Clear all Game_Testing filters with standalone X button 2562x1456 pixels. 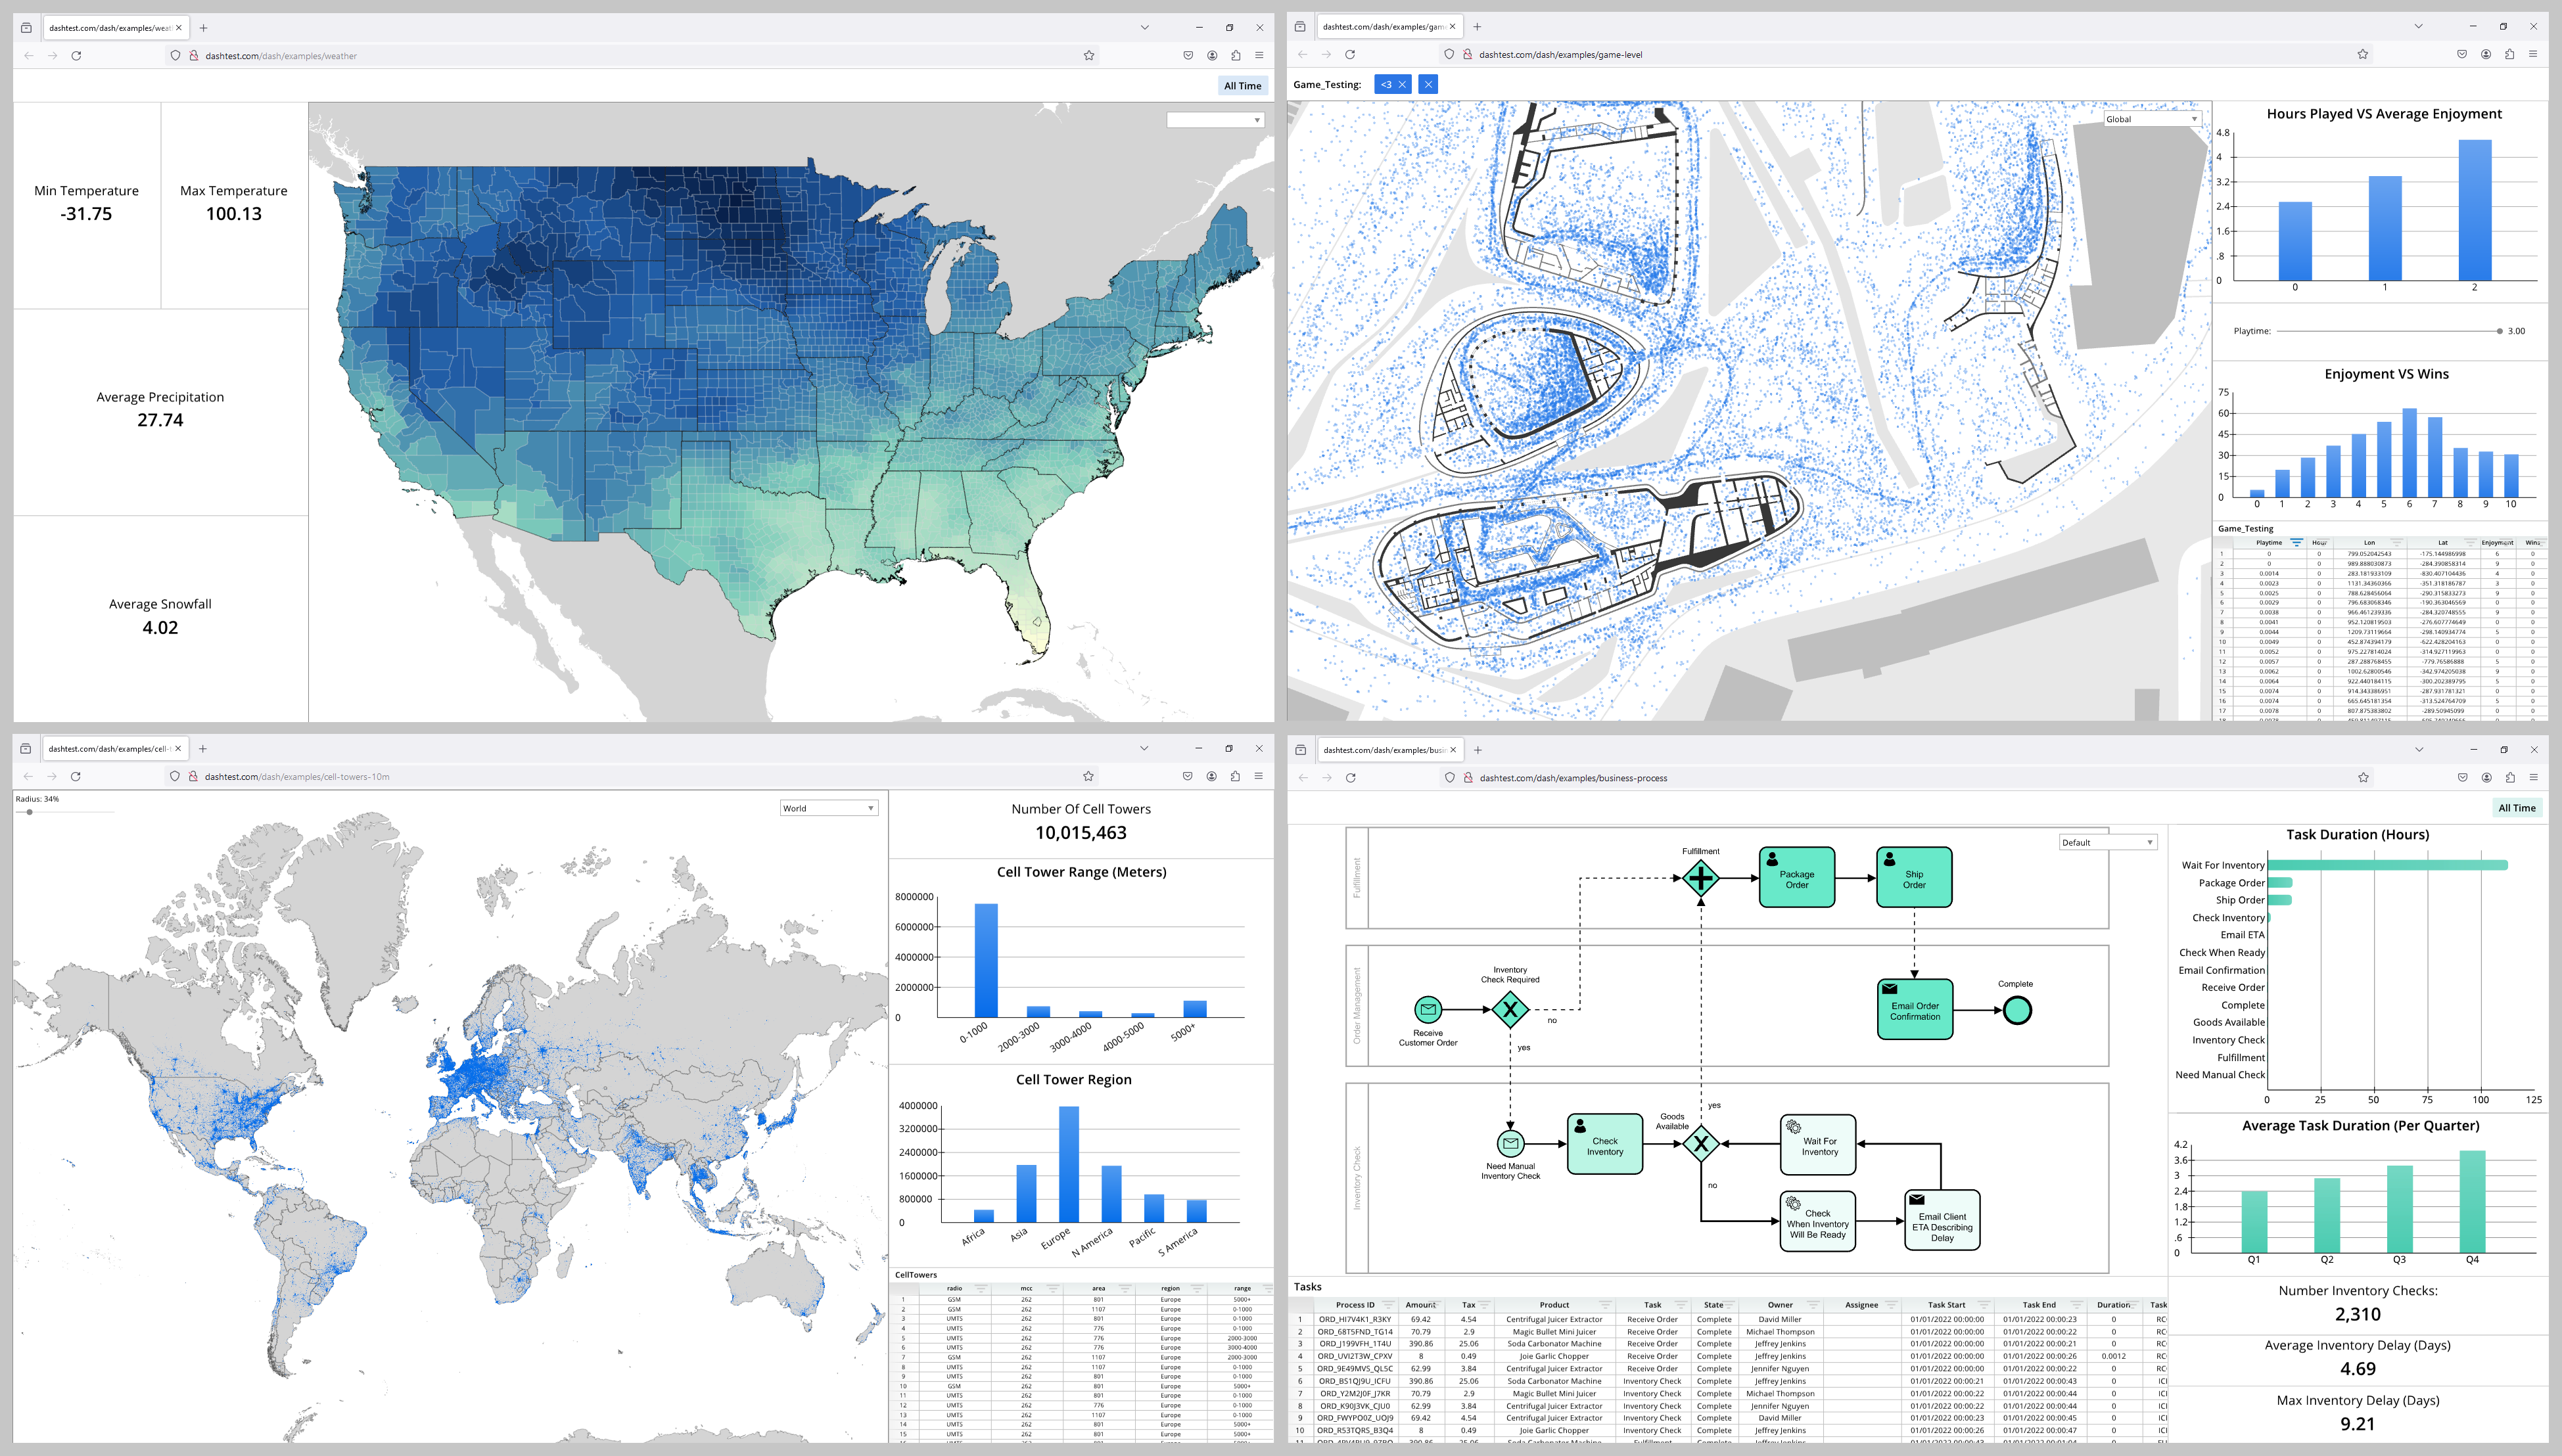coord(1428,85)
